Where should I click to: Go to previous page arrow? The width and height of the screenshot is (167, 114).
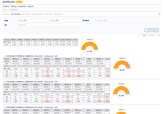tap(141, 35)
